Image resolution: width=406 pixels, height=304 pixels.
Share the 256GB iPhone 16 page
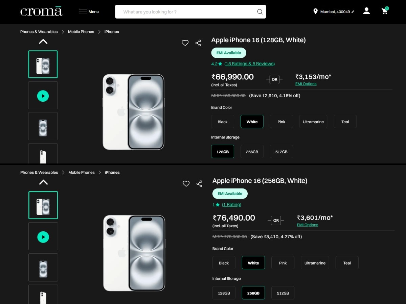(199, 184)
